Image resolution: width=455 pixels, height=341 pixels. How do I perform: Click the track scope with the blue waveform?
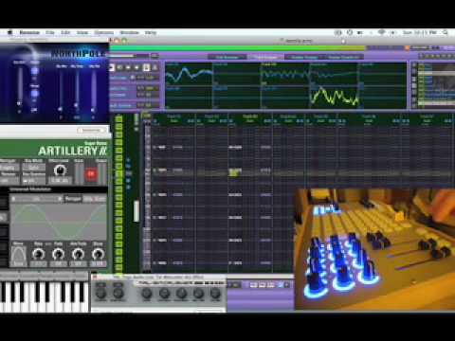point(189,74)
